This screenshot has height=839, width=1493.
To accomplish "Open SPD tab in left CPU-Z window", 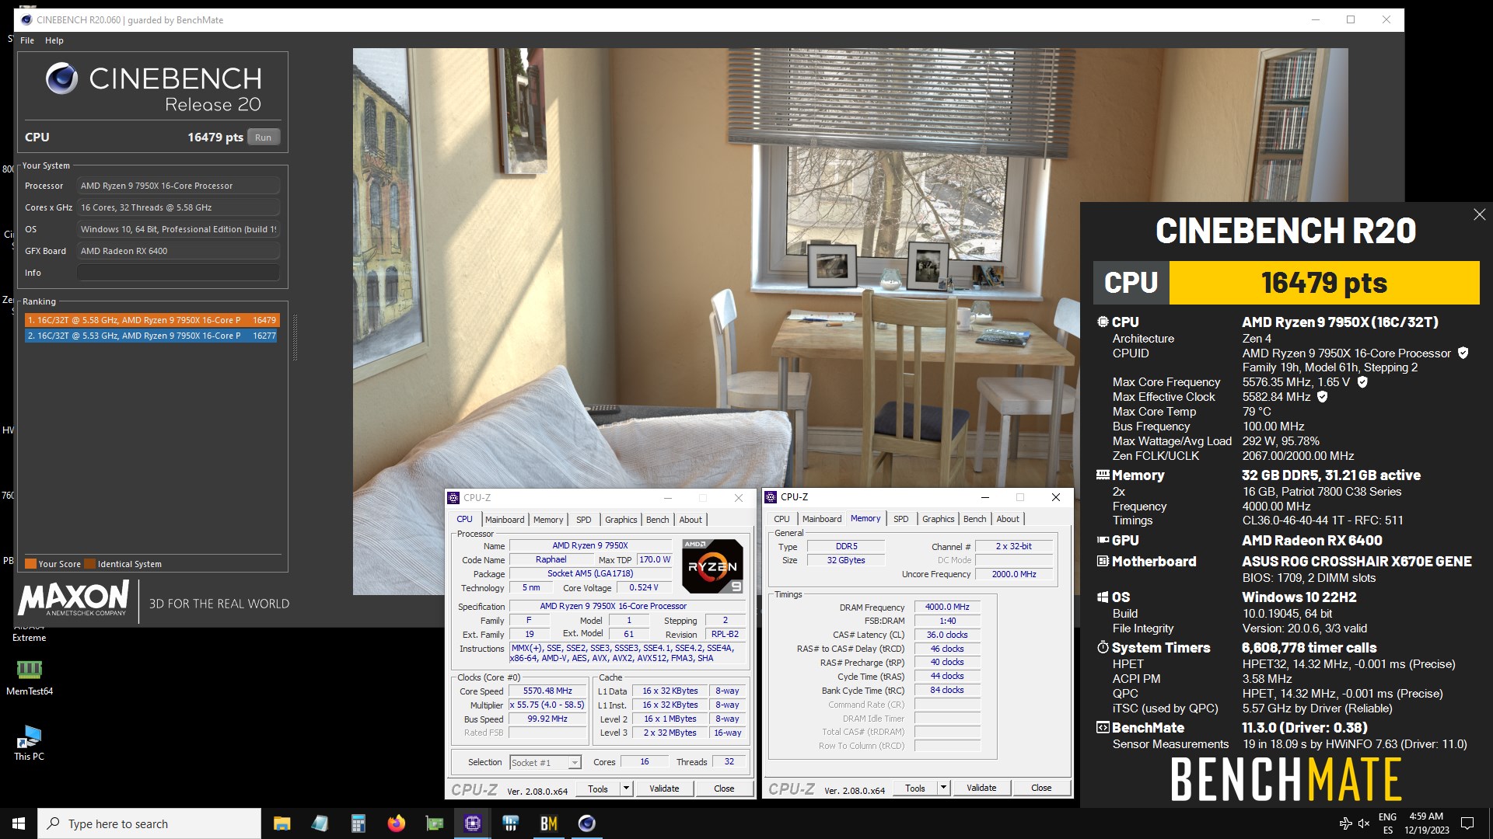I will (x=584, y=520).
